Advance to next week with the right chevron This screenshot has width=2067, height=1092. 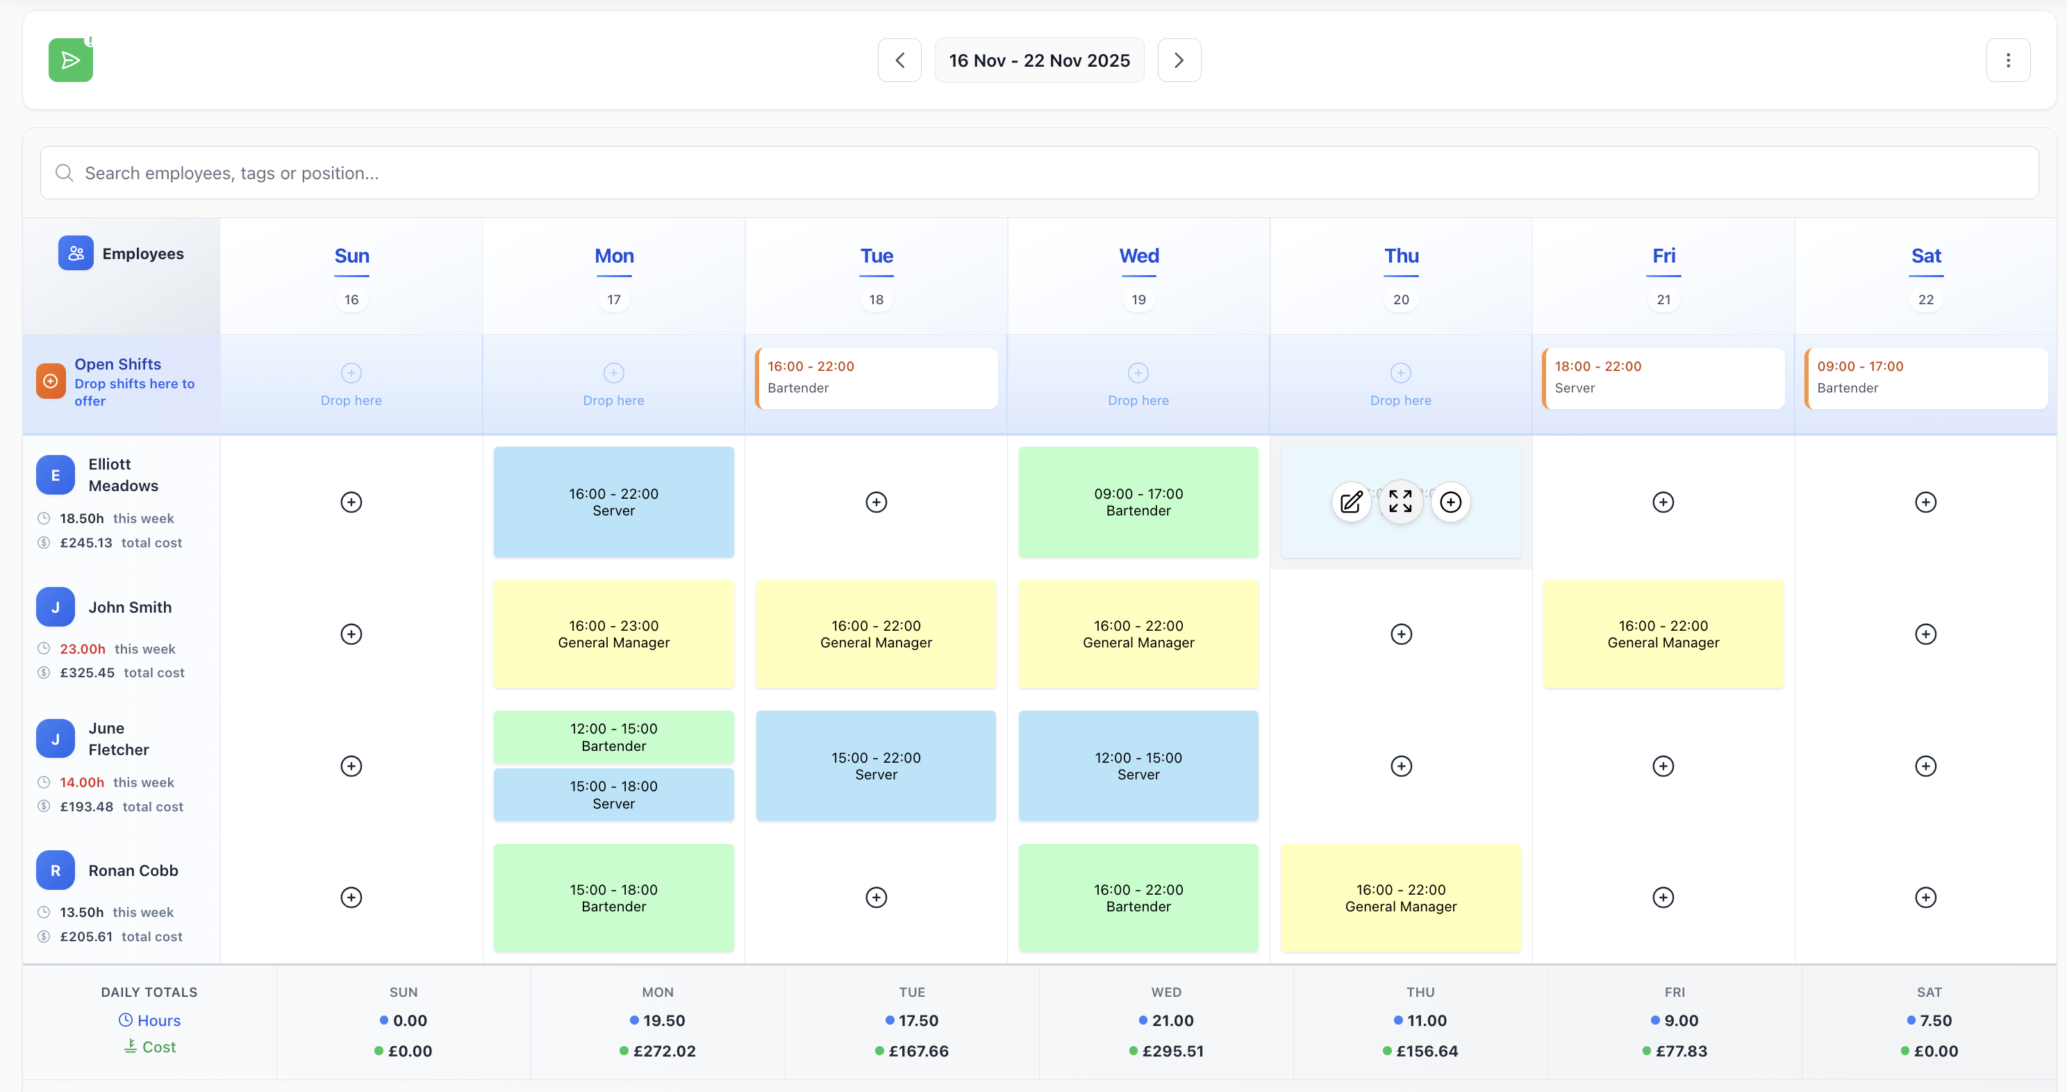pos(1179,59)
